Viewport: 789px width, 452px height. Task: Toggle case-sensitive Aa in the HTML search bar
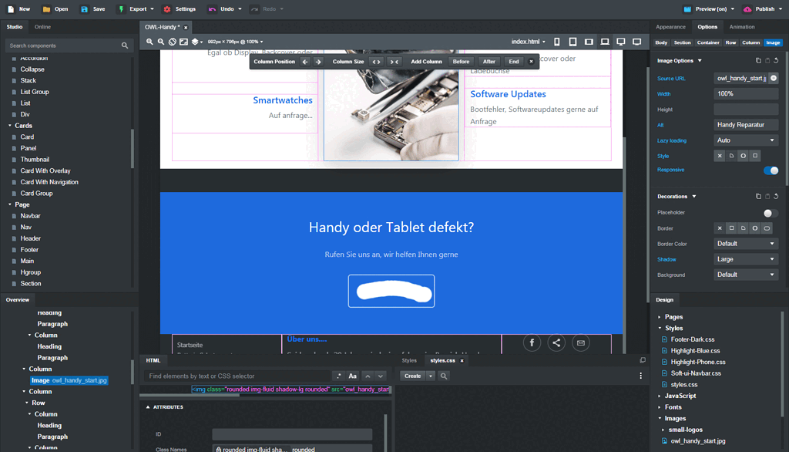coord(353,376)
